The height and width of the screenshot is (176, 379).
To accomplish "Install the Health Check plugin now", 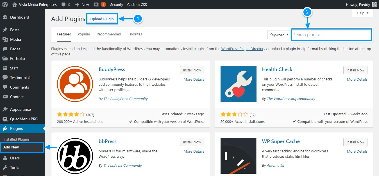I will (355, 70).
